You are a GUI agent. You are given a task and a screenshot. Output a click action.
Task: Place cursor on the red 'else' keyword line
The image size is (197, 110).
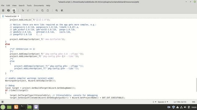tap(7, 44)
